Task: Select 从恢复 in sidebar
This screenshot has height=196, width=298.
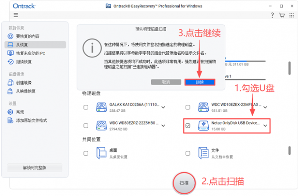Action: click(x=35, y=45)
